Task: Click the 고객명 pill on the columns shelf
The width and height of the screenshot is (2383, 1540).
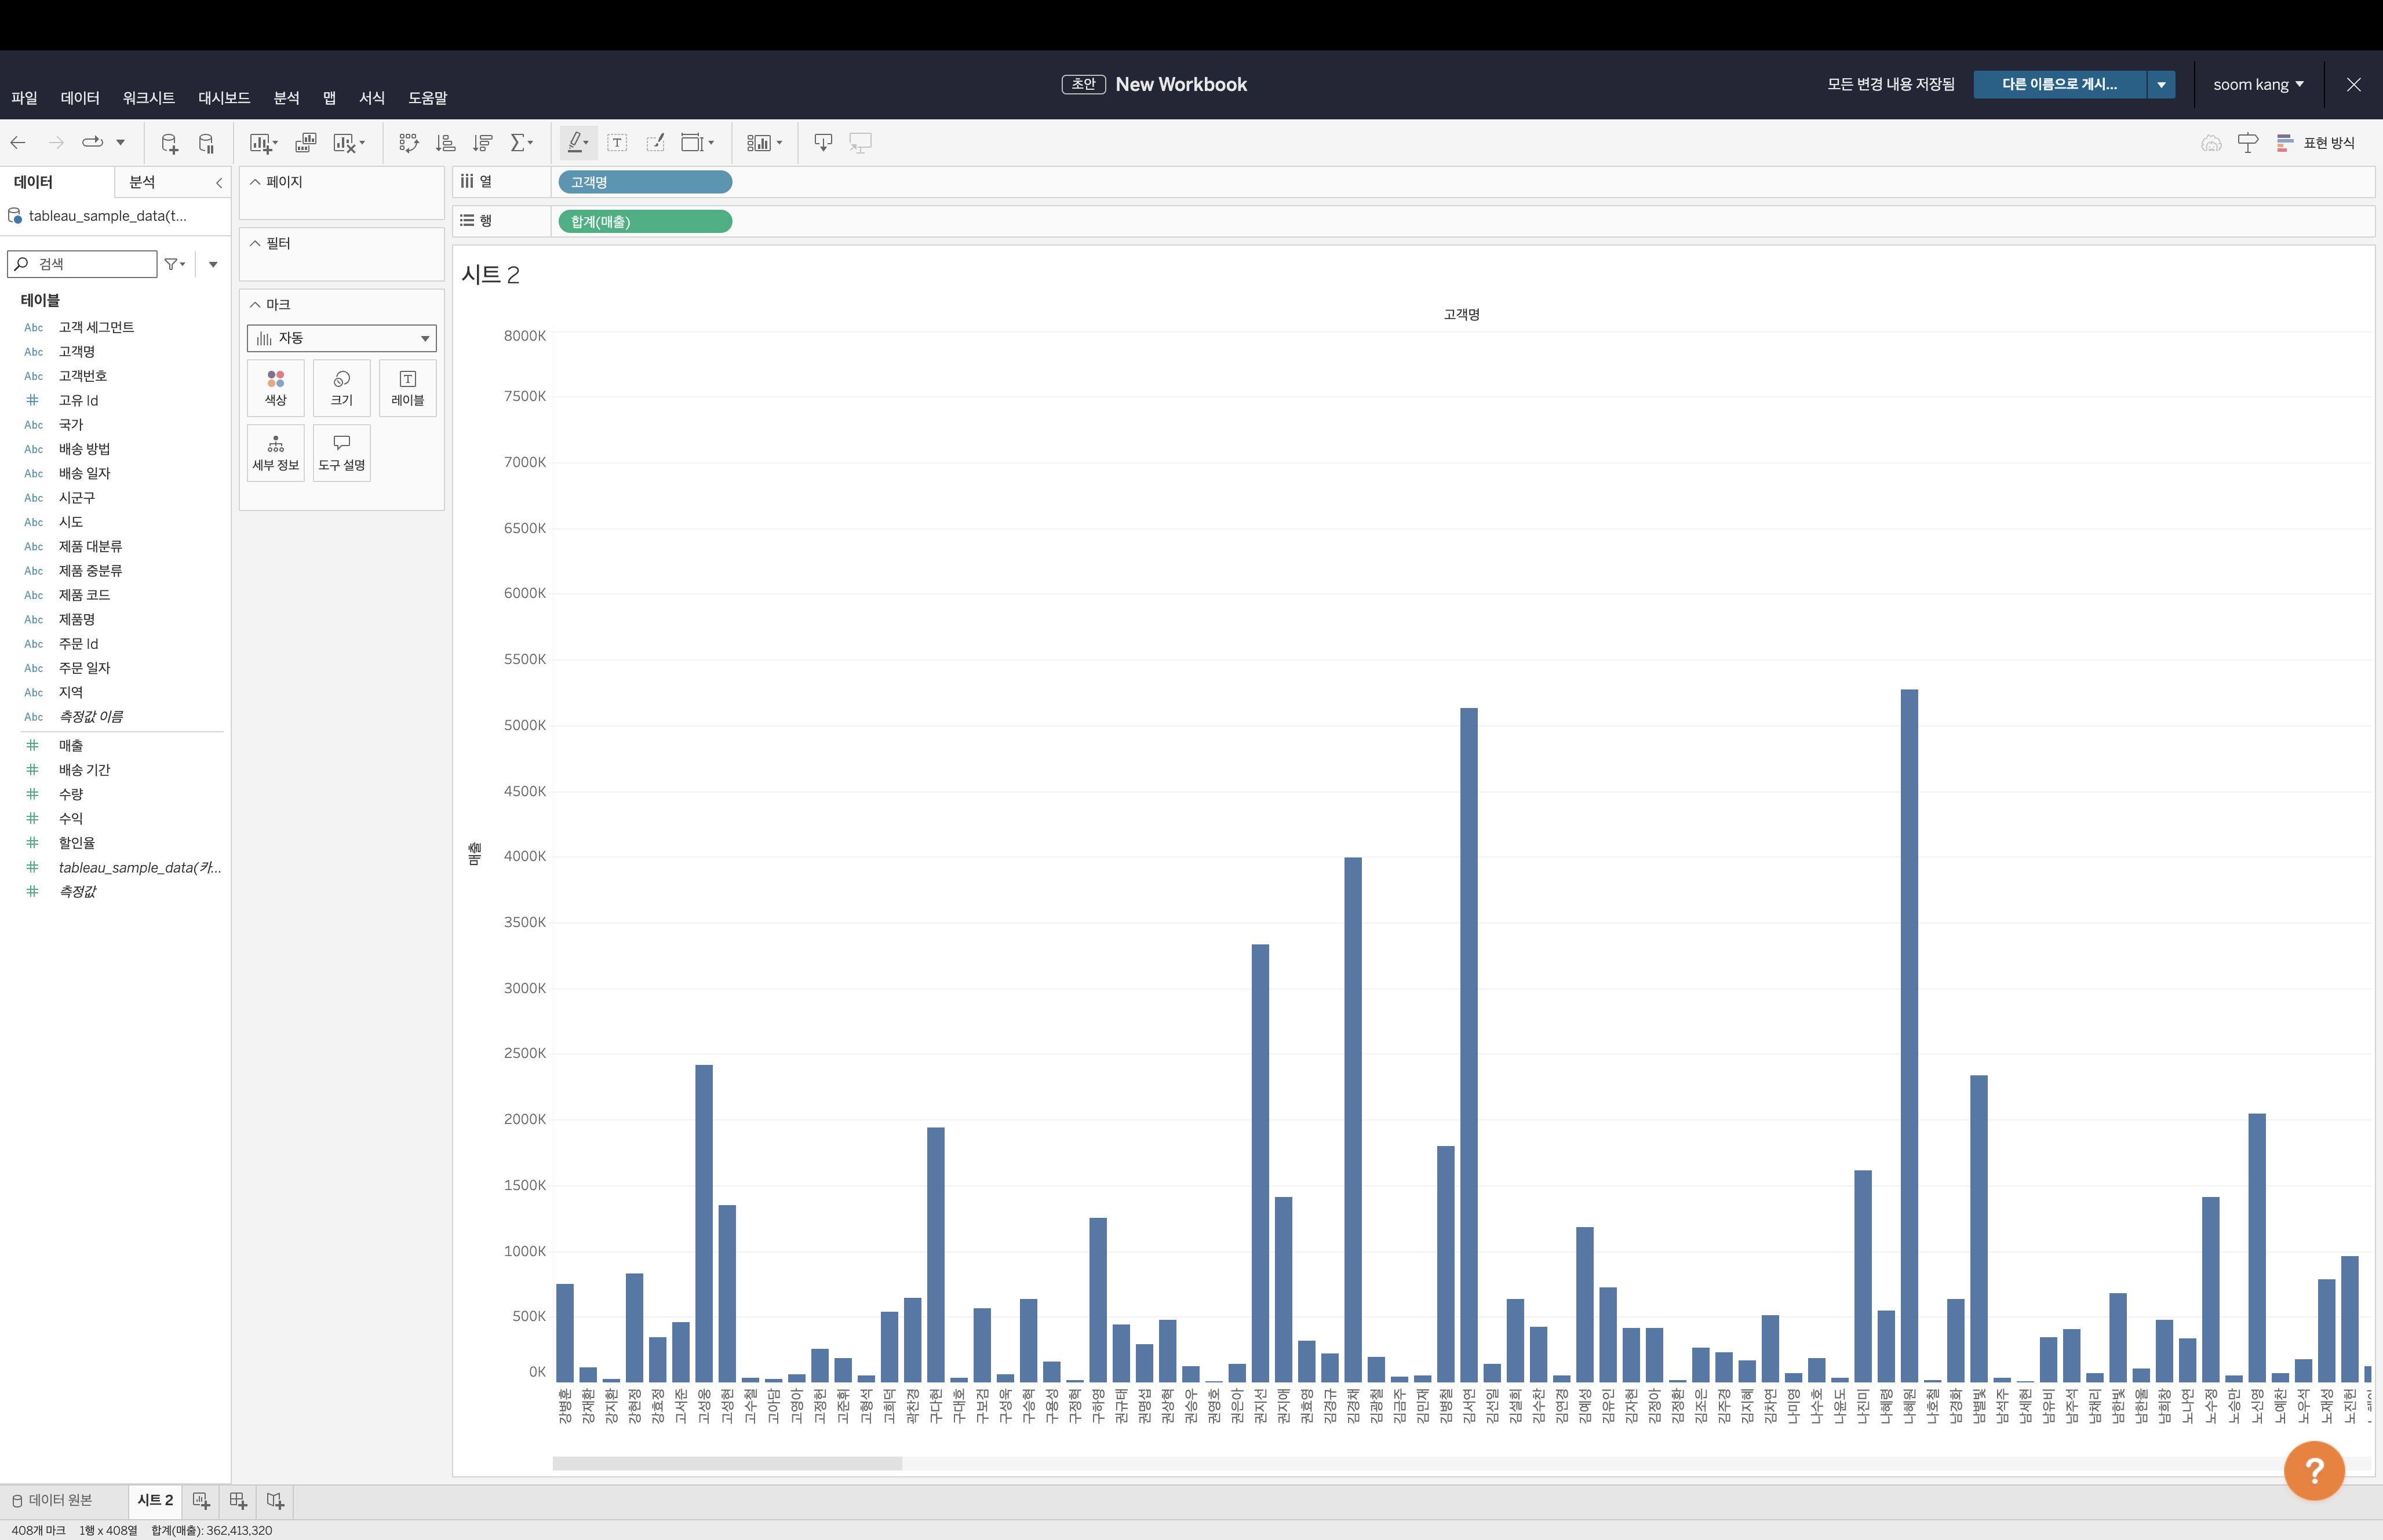Action: tap(645, 182)
